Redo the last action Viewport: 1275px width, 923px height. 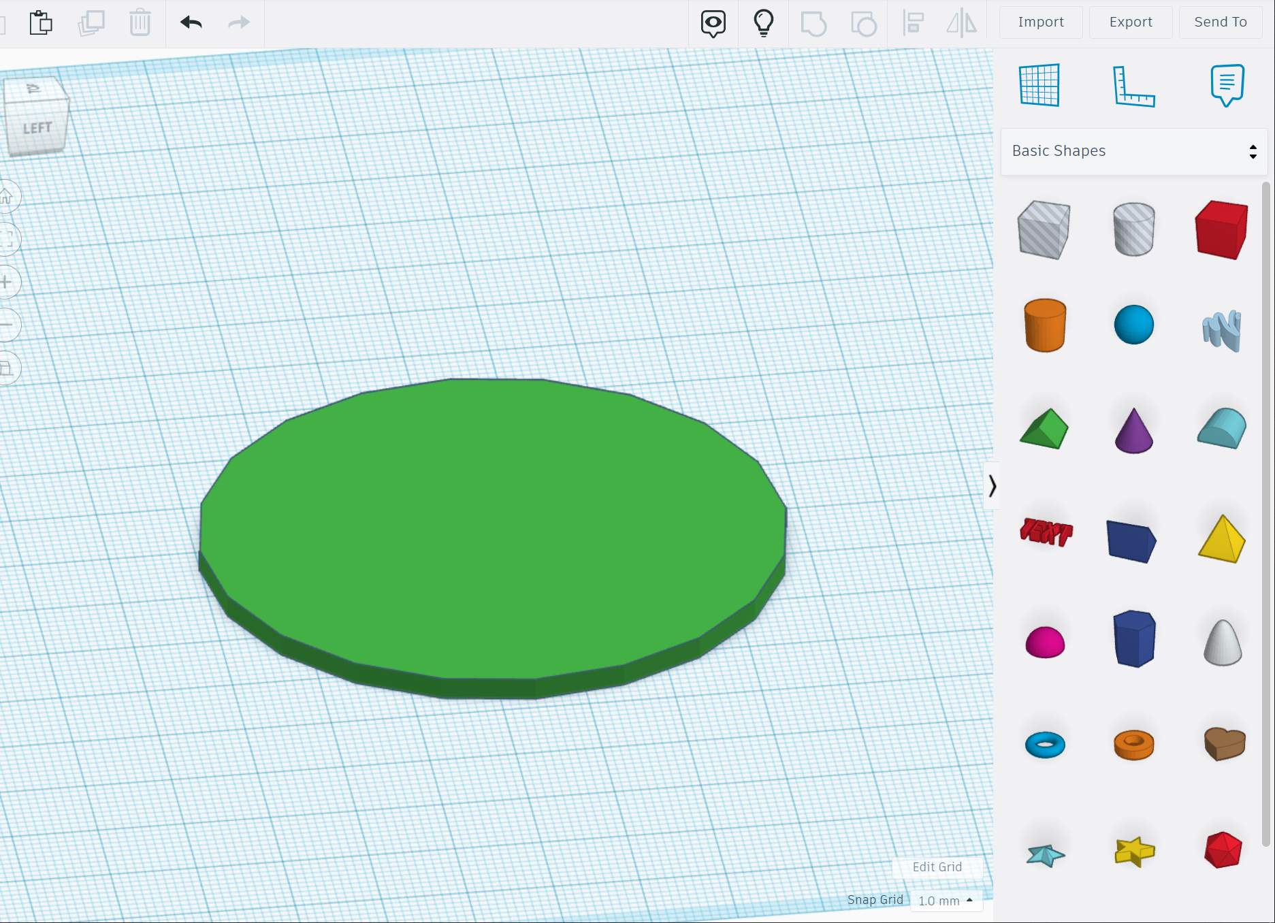[x=238, y=22]
